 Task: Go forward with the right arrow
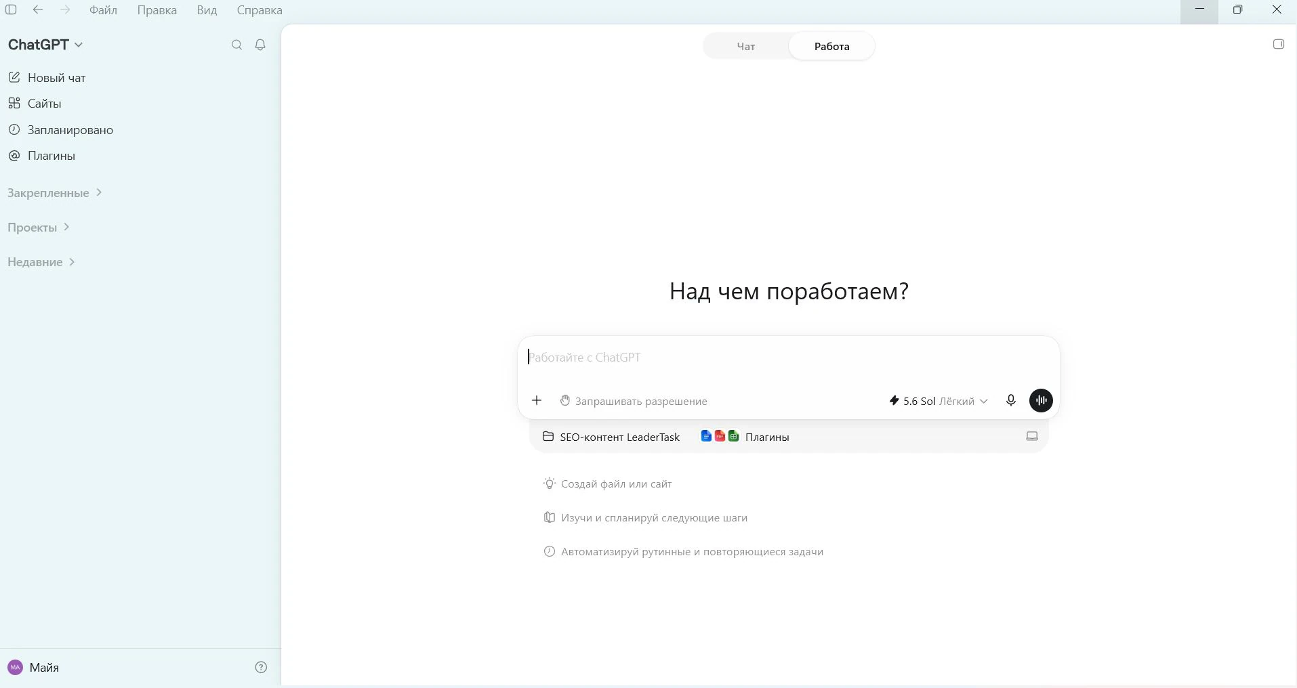[x=65, y=10]
